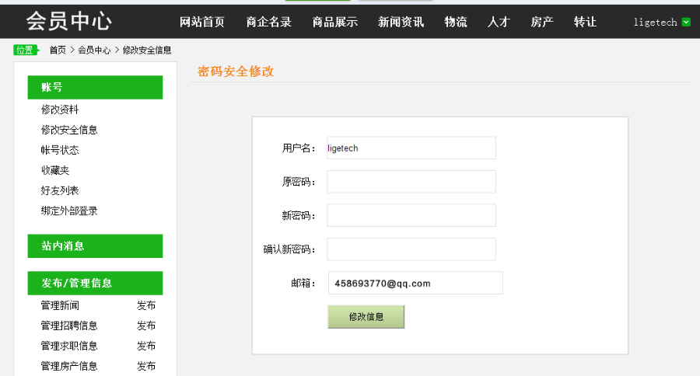Click the 修改信息 submit button
This screenshot has width=700, height=376.
pos(366,317)
